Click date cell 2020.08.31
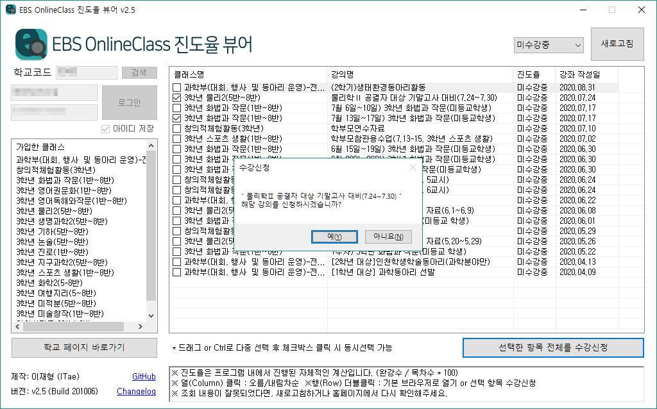Viewport: 657px width, 409px height. (577, 87)
